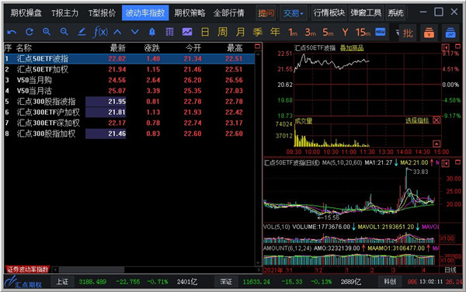Click the 叠加商品 link
The image size is (466, 292).
tap(352, 48)
